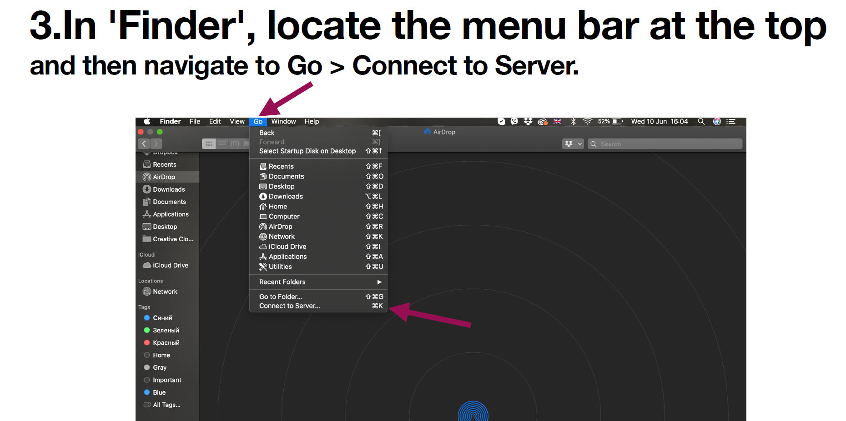The height and width of the screenshot is (421, 846).
Task: Open Applications in the Finder sidebar
Action: pos(167,214)
